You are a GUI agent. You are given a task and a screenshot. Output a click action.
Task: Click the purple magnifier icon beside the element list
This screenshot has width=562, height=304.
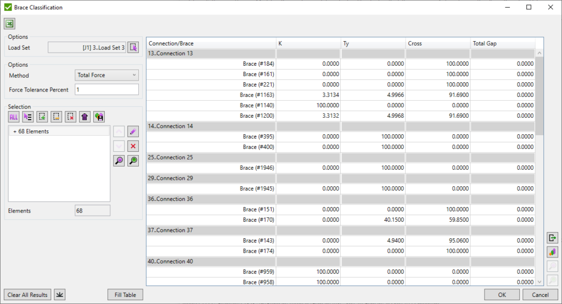point(119,161)
